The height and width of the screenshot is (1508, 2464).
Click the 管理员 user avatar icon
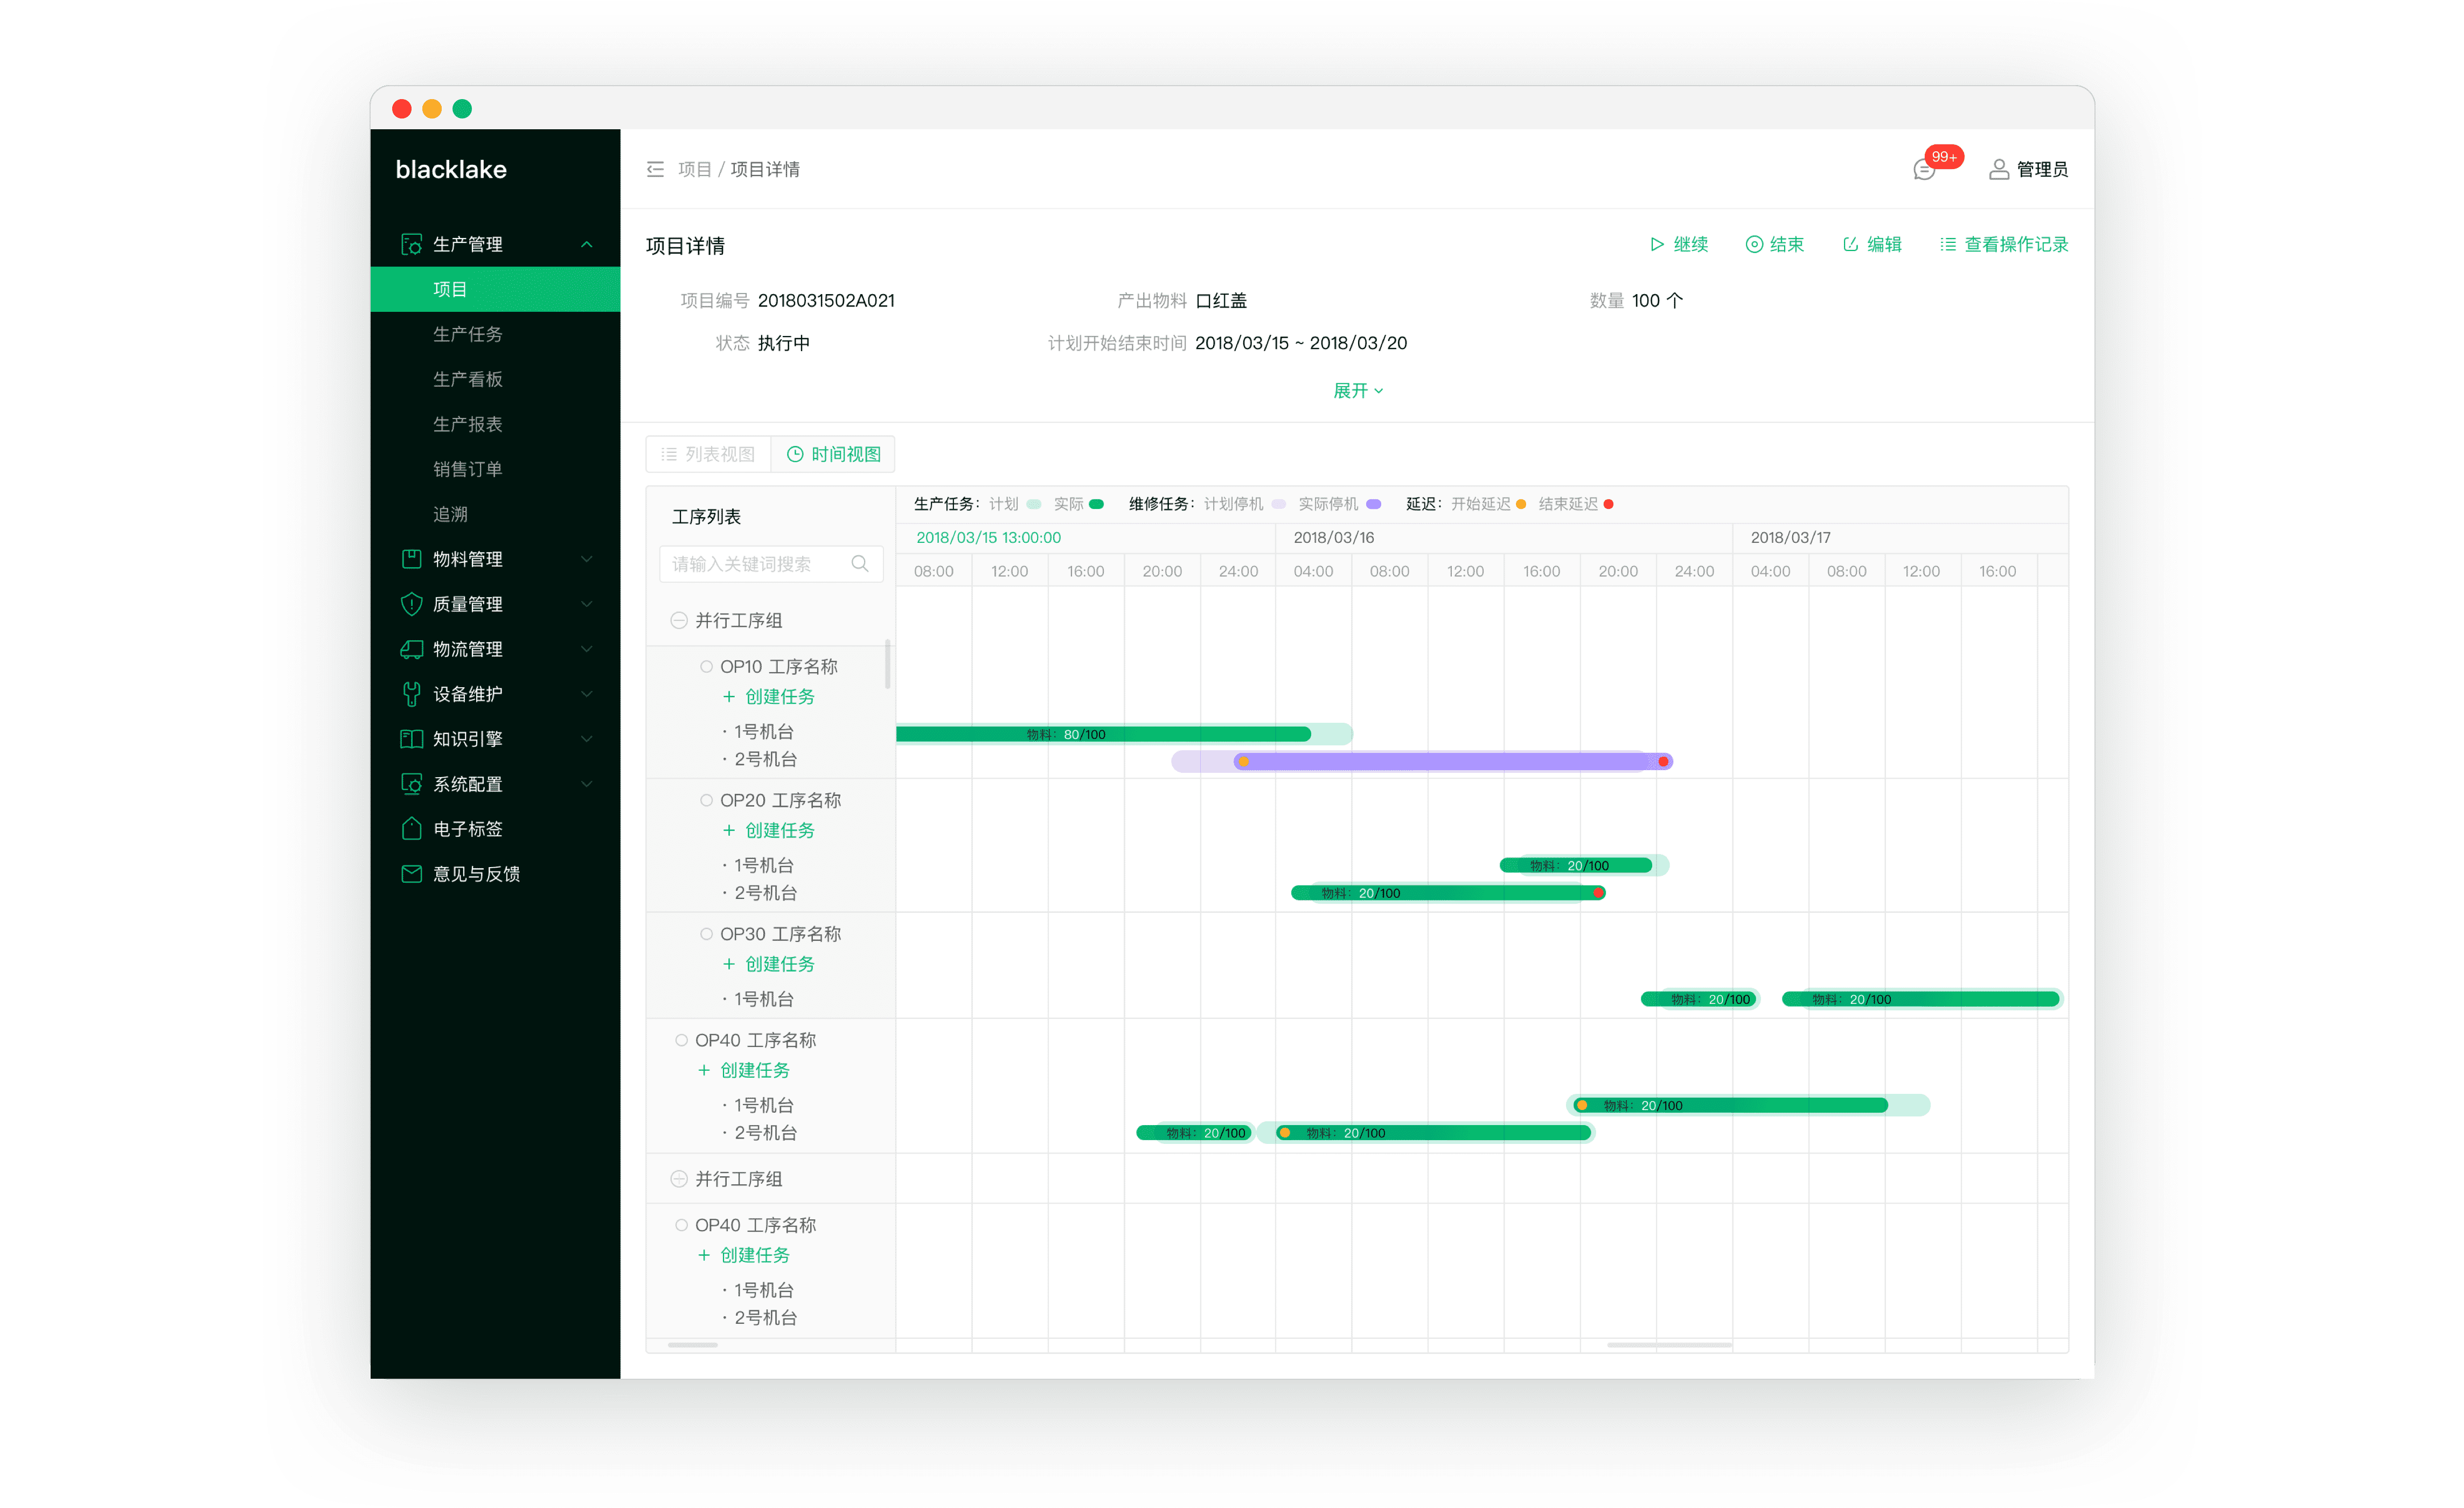1998,169
